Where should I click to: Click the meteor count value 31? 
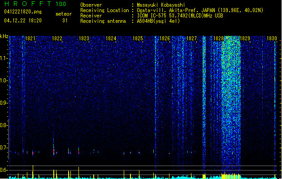coord(65,21)
